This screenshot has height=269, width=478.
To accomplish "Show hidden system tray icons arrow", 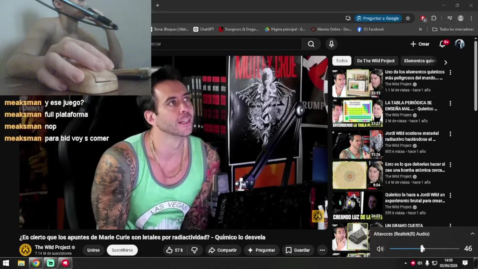I will click(406, 263).
